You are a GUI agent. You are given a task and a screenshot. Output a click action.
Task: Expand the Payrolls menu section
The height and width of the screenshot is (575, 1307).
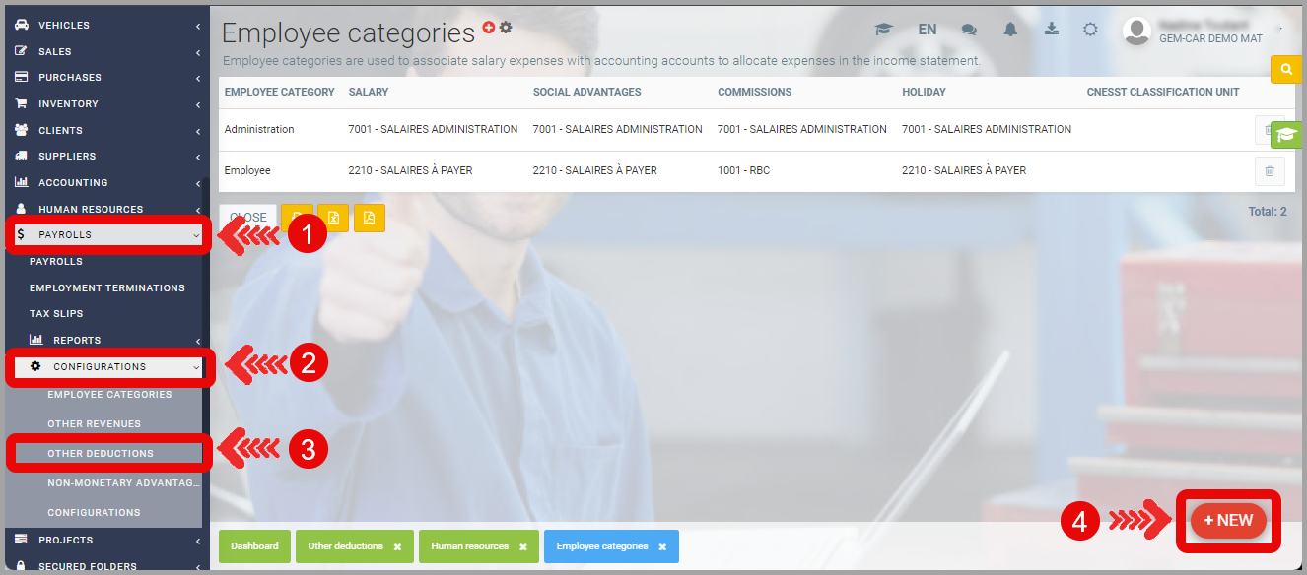click(108, 235)
